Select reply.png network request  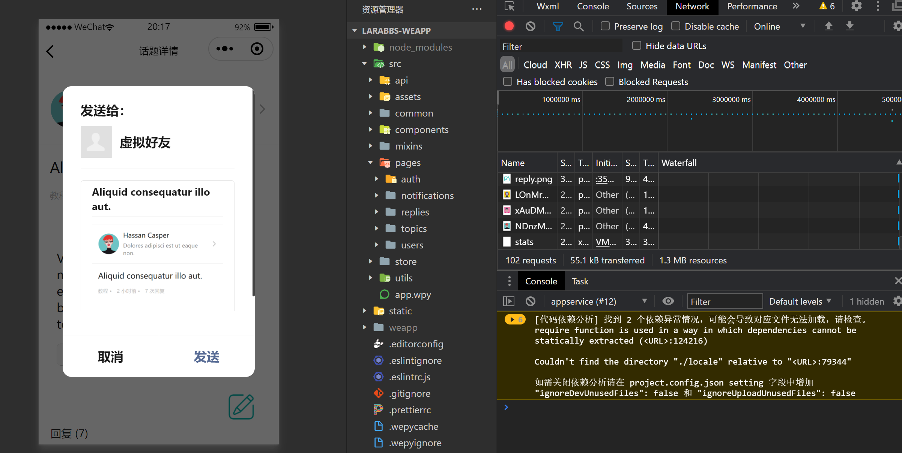coord(533,179)
